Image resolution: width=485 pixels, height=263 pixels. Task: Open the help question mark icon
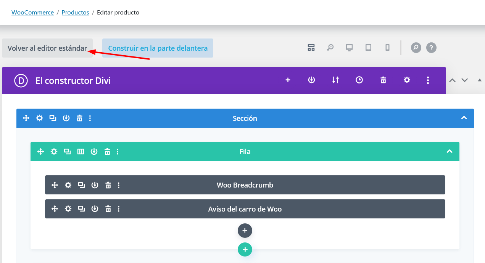coord(431,48)
